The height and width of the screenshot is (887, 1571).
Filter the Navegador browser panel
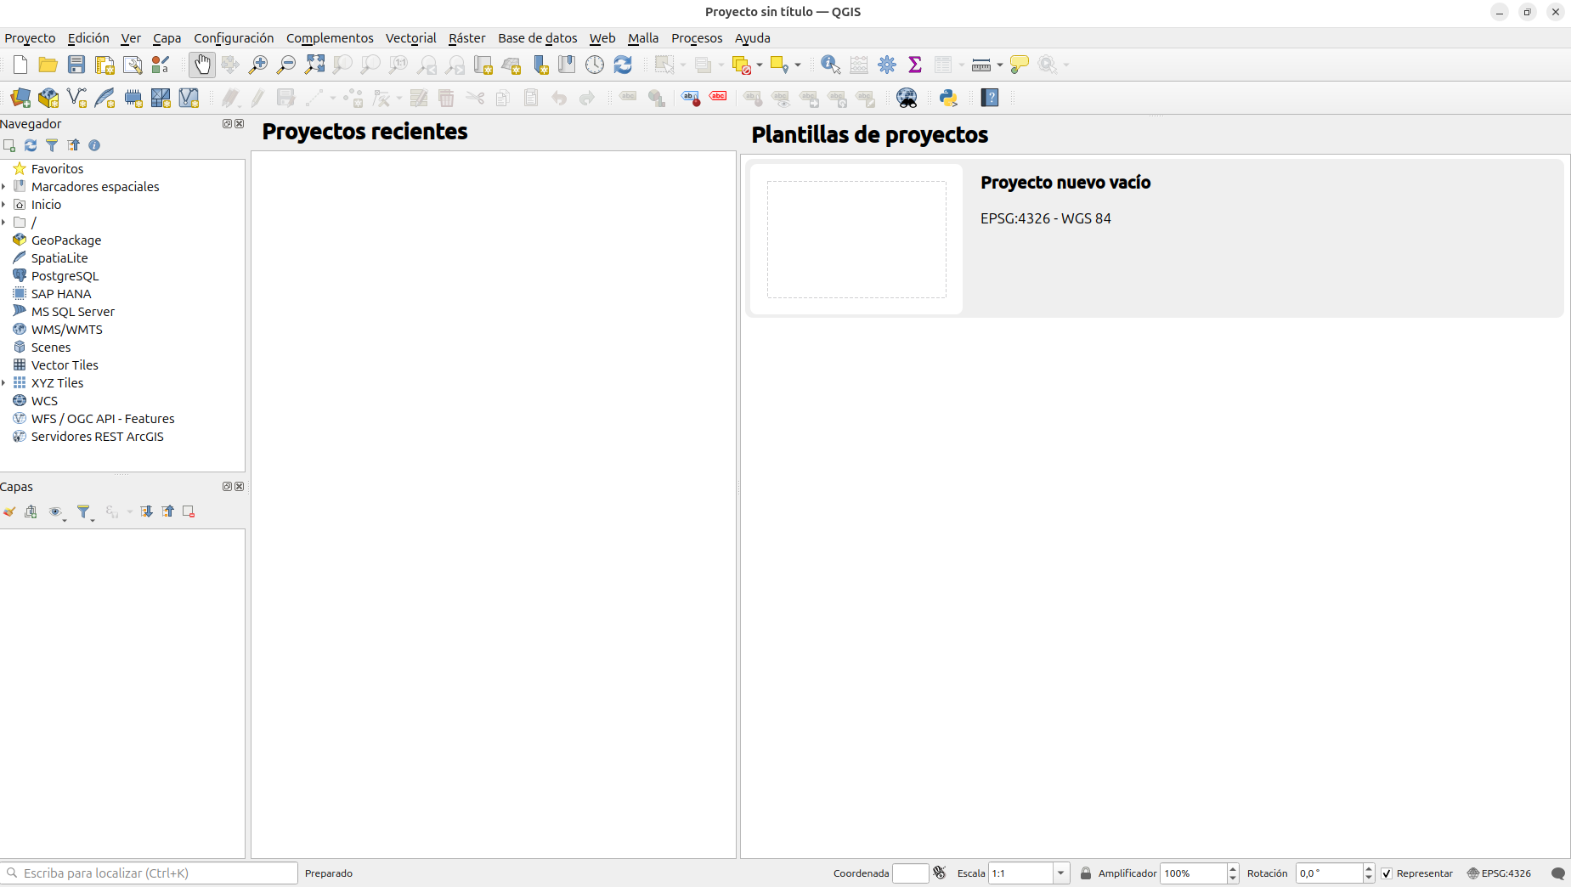coord(52,145)
